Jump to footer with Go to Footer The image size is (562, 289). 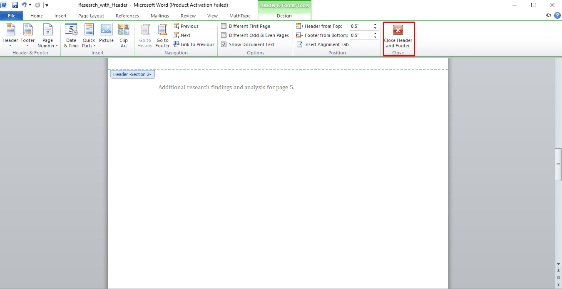[162, 36]
